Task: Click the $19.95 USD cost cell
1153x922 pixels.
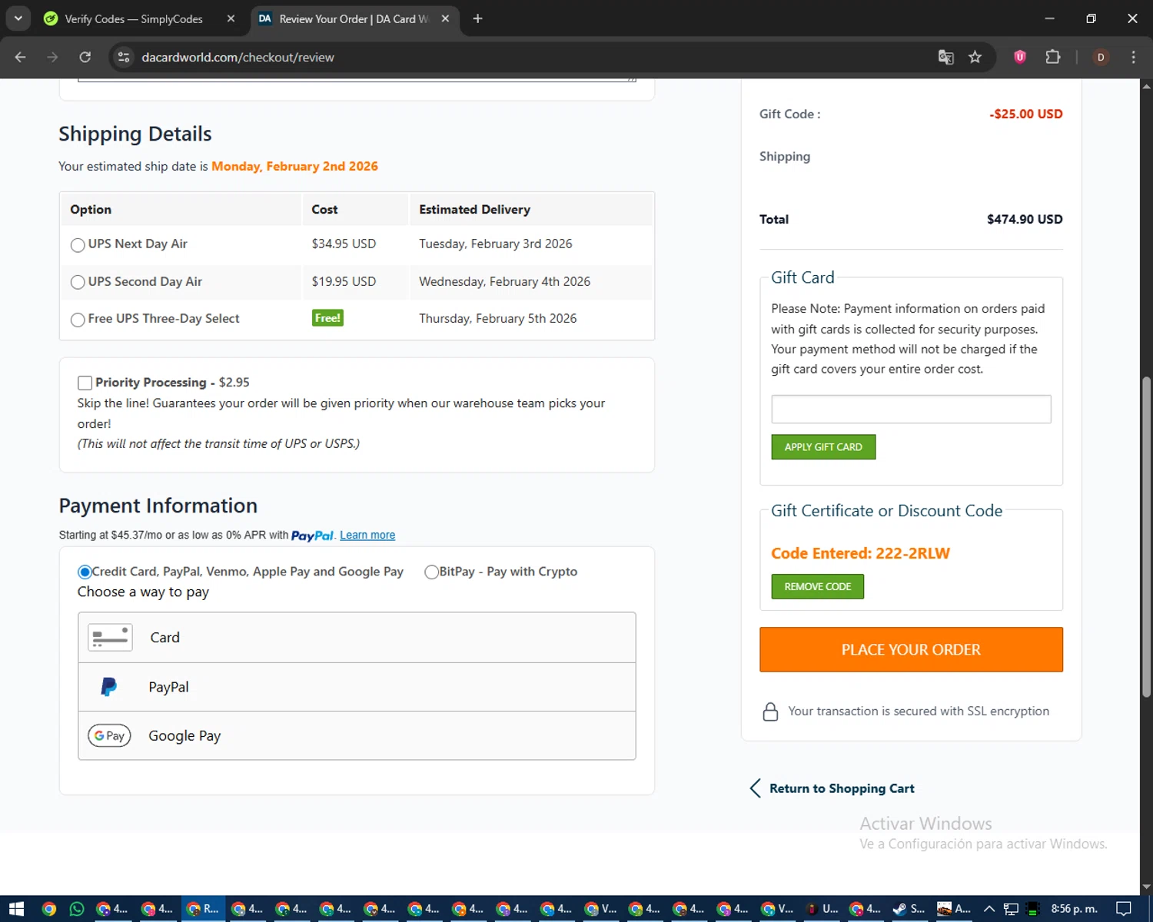Action: pyautogui.click(x=344, y=281)
